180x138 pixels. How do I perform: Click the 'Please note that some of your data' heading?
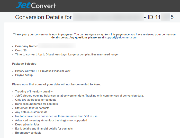(57, 84)
